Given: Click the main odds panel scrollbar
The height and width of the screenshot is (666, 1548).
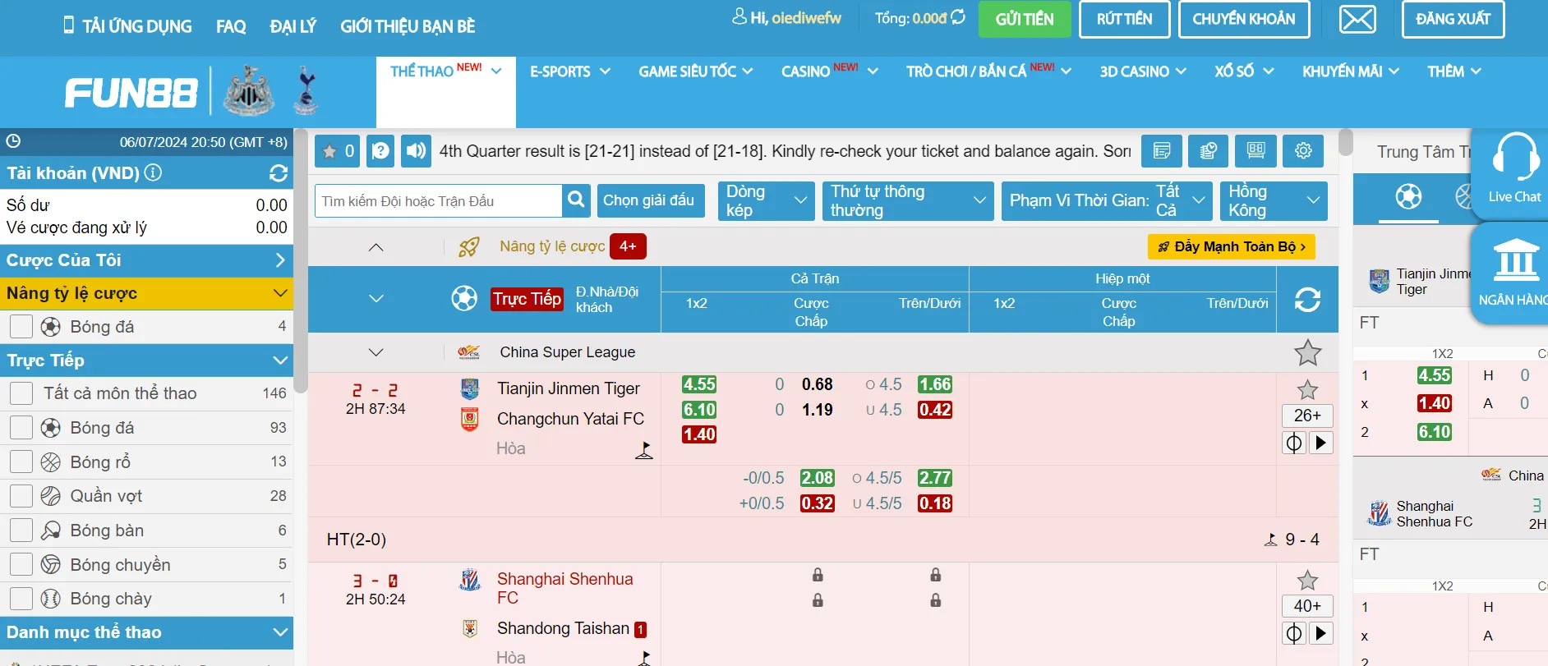Looking at the screenshot, I should (1345, 142).
